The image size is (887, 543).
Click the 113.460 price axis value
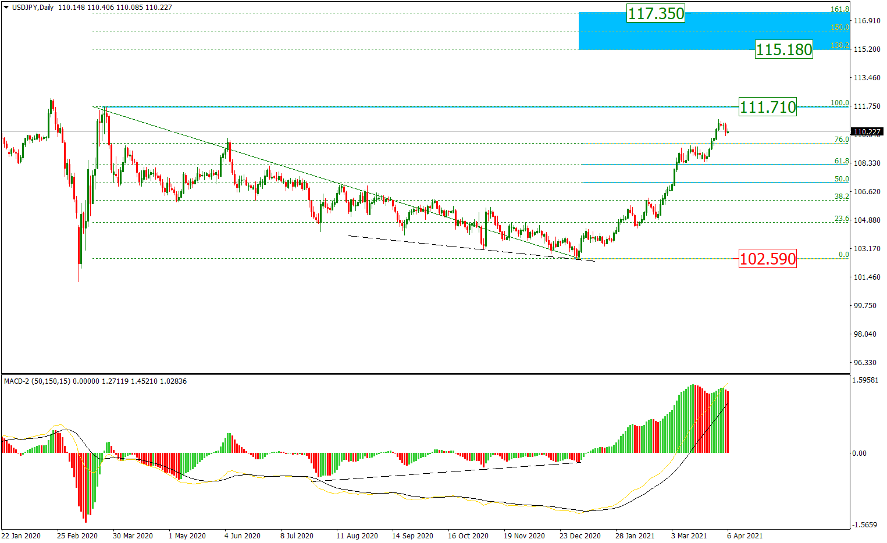867,78
